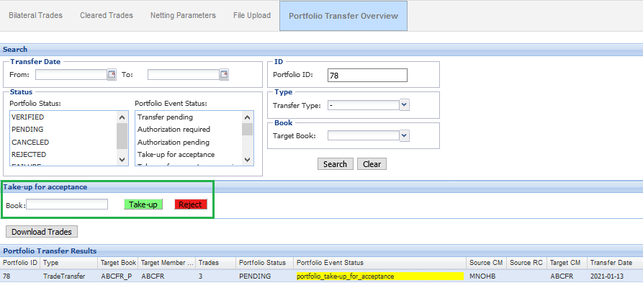Open the Cleared Trades tab
This screenshot has height=306, width=643.
click(x=105, y=15)
